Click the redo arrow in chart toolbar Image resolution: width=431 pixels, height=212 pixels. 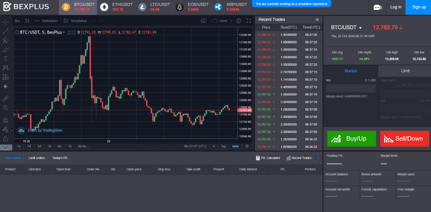tap(101, 21)
